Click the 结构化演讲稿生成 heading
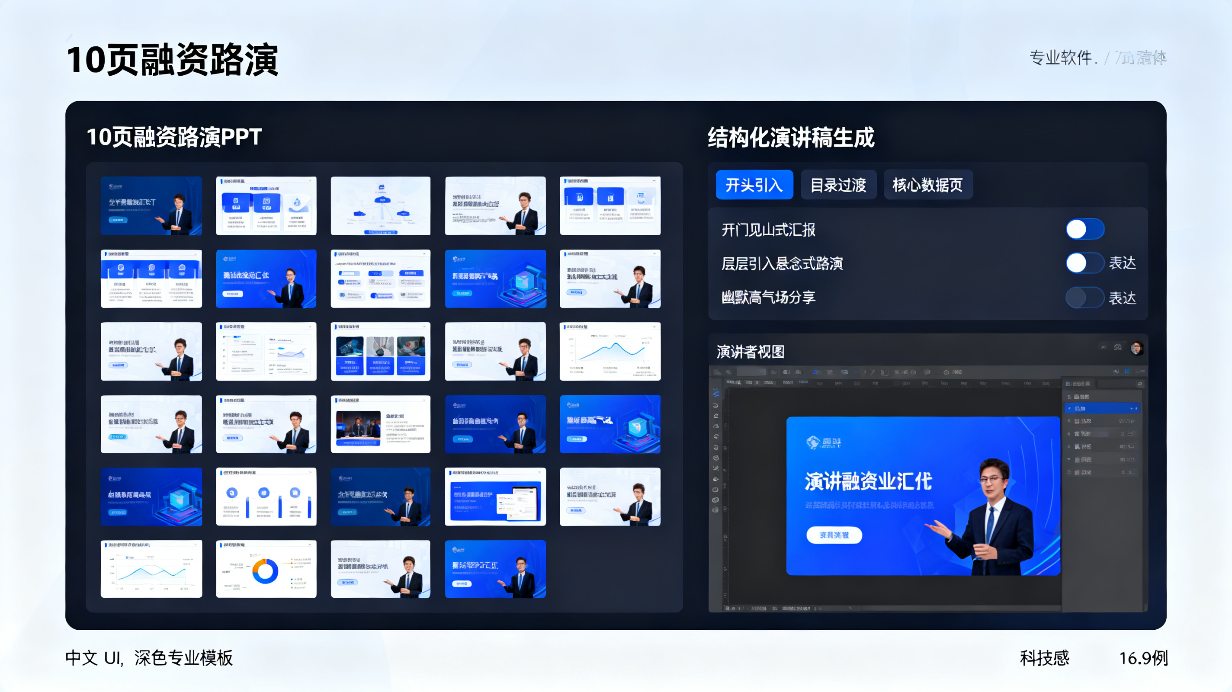Screen dimensions: 1232x692 (791, 137)
